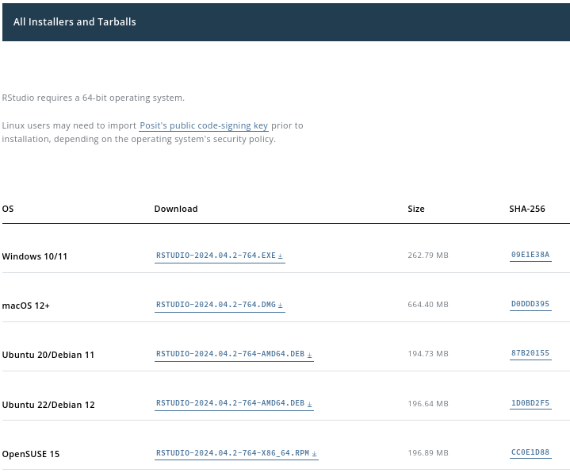Screen dimensions: 570x473
Task: Click download arrow icon next to RPM file
Action: (315, 454)
